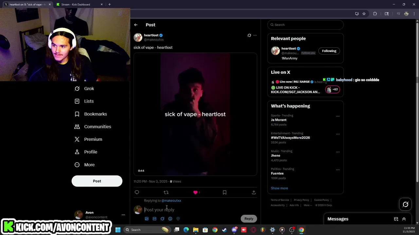The image size is (419, 235).
Task: Click the share icon under the post
Action: click(254, 192)
